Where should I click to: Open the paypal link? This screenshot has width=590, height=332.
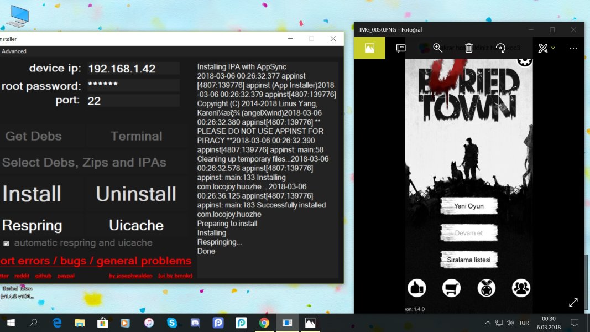coord(66,276)
